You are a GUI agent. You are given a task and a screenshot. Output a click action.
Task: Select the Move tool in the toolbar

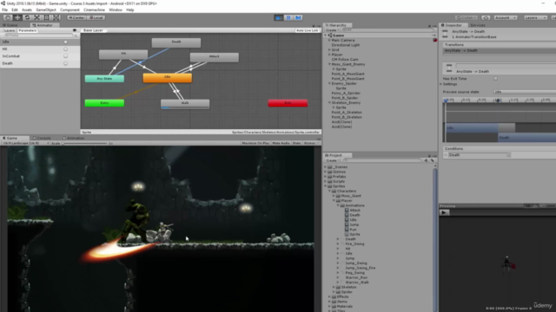[x=17, y=17]
